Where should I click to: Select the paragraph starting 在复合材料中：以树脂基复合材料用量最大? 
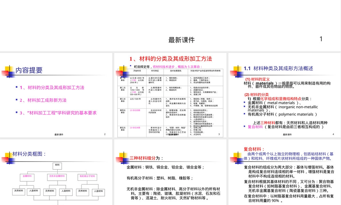(x=289, y=198)
